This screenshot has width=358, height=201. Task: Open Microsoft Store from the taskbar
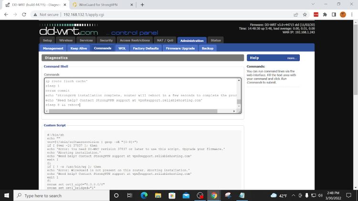pyautogui.click(x=172, y=196)
